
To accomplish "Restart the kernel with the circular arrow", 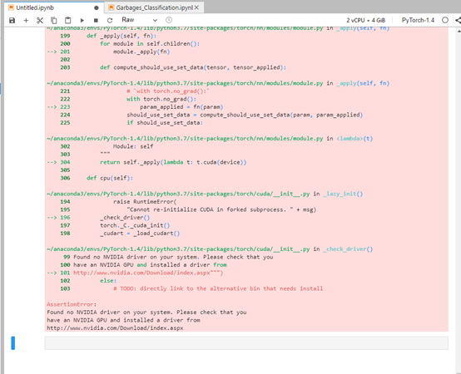I will pyautogui.click(x=110, y=20).
